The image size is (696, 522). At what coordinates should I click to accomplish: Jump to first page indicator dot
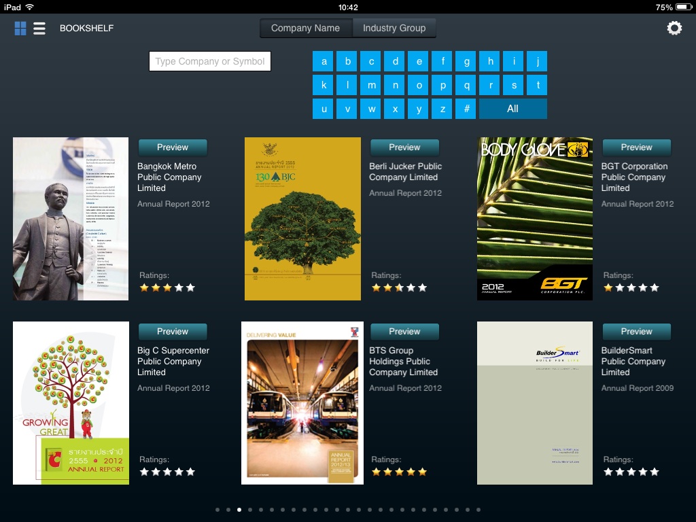click(x=217, y=510)
